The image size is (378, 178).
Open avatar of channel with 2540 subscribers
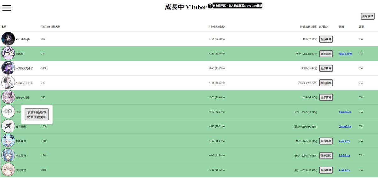point(8,155)
